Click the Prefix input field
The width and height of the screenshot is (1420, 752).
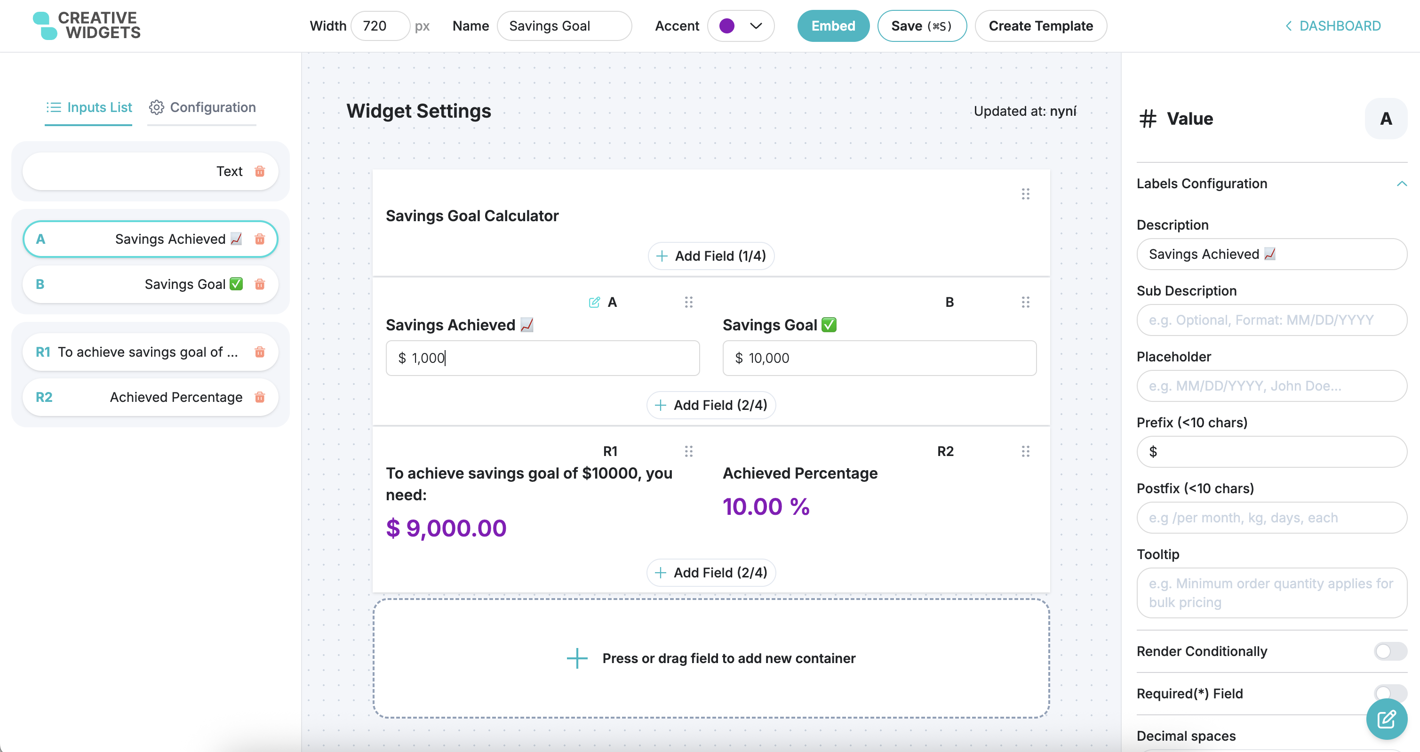pos(1272,452)
